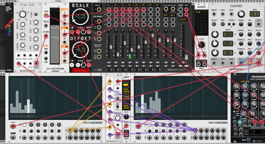
Task: Click the first CV output on right sequencer
Action: 195,130
